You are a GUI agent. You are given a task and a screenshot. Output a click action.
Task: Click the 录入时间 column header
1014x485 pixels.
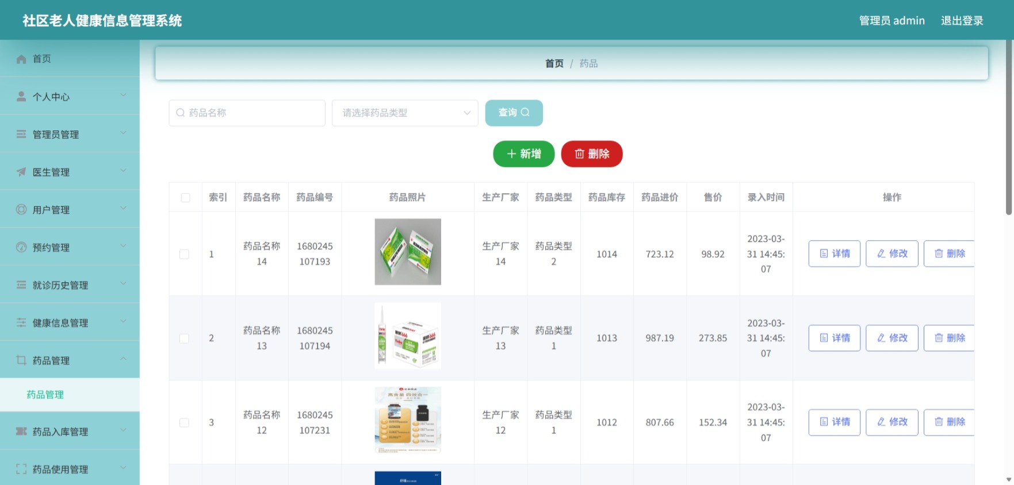[766, 197]
